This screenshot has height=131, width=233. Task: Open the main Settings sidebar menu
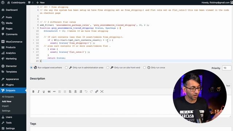pyautogui.click(x=10, y=128)
